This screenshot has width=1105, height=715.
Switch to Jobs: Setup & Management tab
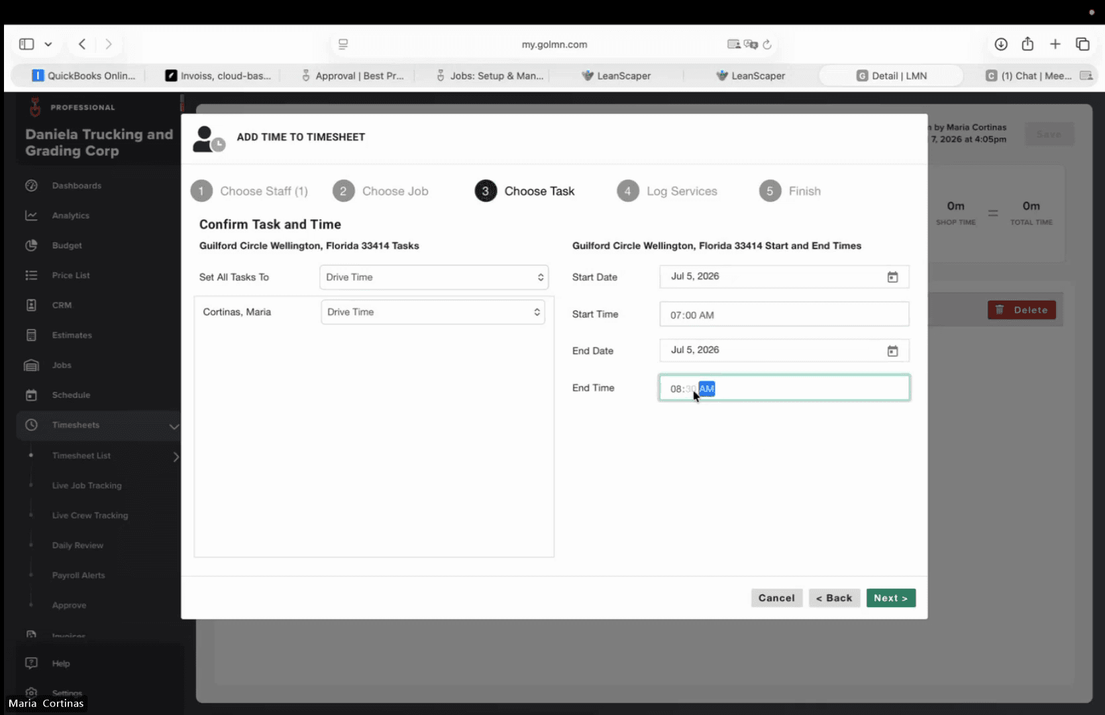[489, 75]
